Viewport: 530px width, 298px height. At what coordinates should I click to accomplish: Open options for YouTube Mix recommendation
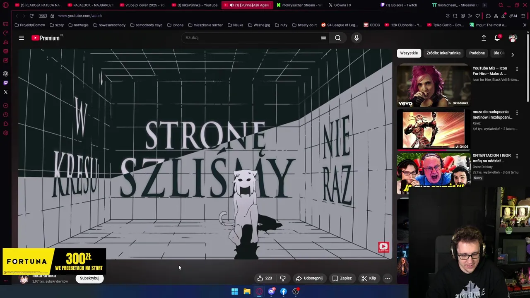pyautogui.click(x=517, y=69)
